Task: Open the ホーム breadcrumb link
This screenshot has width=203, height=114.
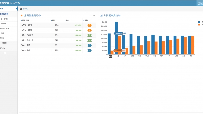Action: pyautogui.click(x=25, y=9)
